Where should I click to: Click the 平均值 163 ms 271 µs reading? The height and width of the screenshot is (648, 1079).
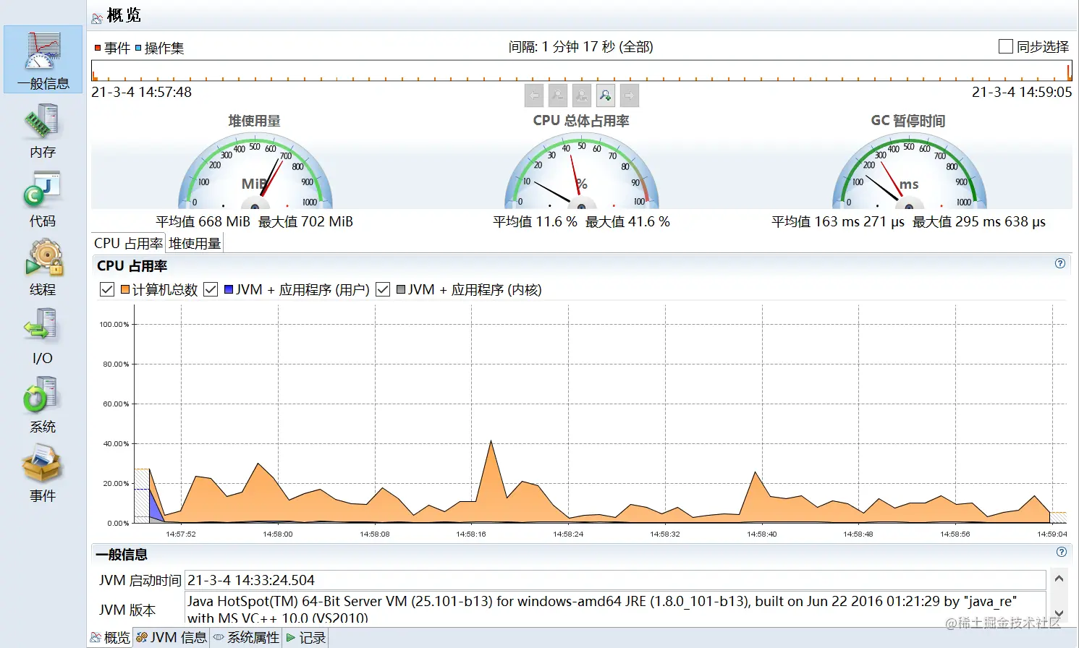click(x=838, y=221)
